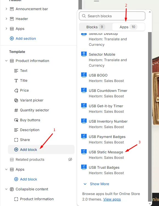Click the USB Trust Badges app icon
The height and width of the screenshot is (206, 159).
[84, 167]
